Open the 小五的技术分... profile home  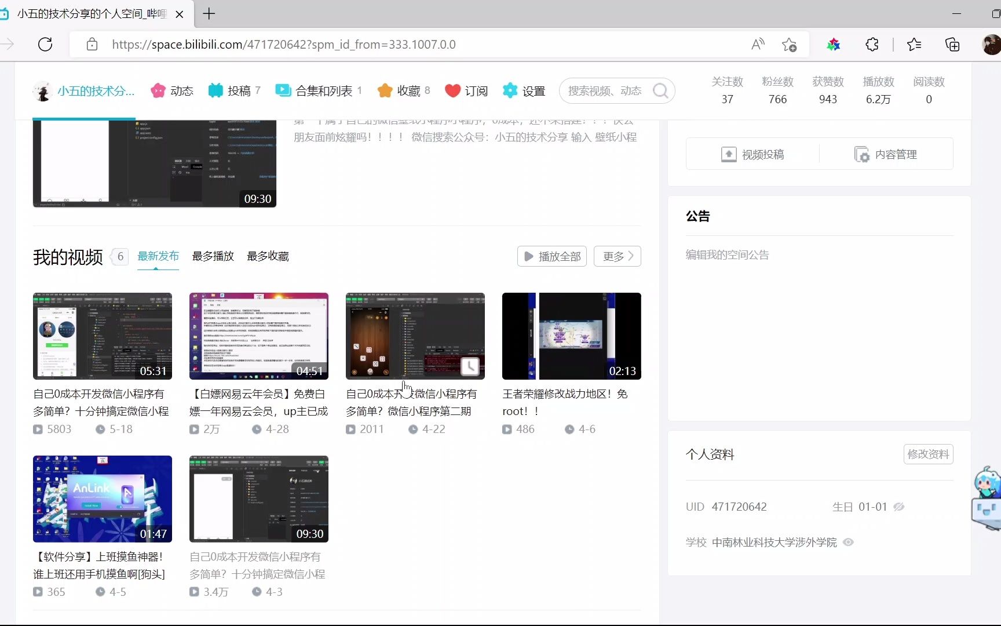pos(84,91)
